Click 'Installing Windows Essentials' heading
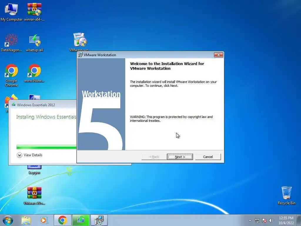The height and width of the screenshot is (226, 301). [x=46, y=117]
